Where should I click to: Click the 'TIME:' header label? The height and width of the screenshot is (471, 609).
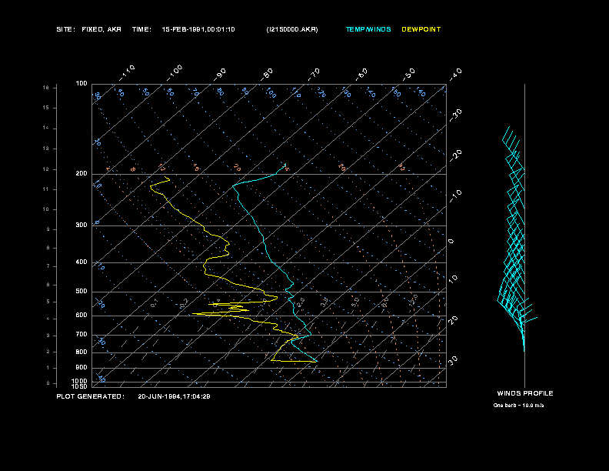(x=141, y=29)
